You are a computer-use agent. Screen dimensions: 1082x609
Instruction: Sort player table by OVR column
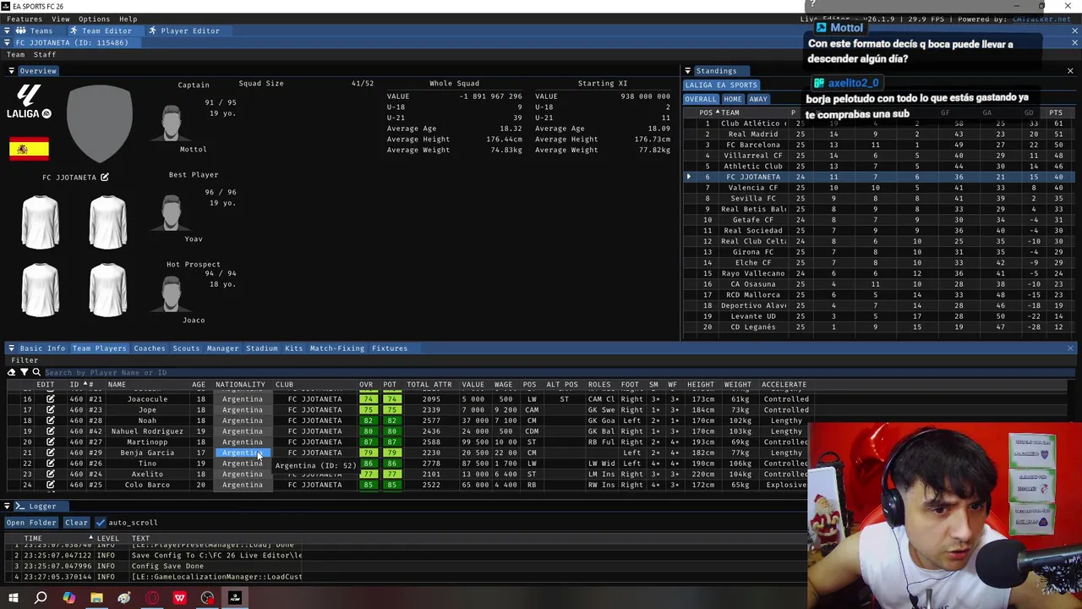(x=366, y=385)
